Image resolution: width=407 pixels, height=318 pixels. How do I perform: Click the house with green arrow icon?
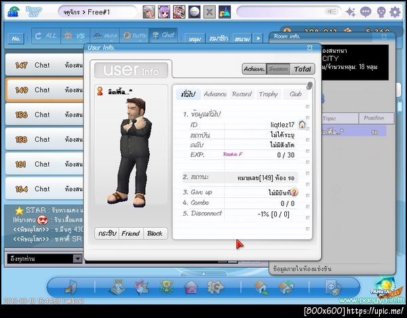click(262, 287)
